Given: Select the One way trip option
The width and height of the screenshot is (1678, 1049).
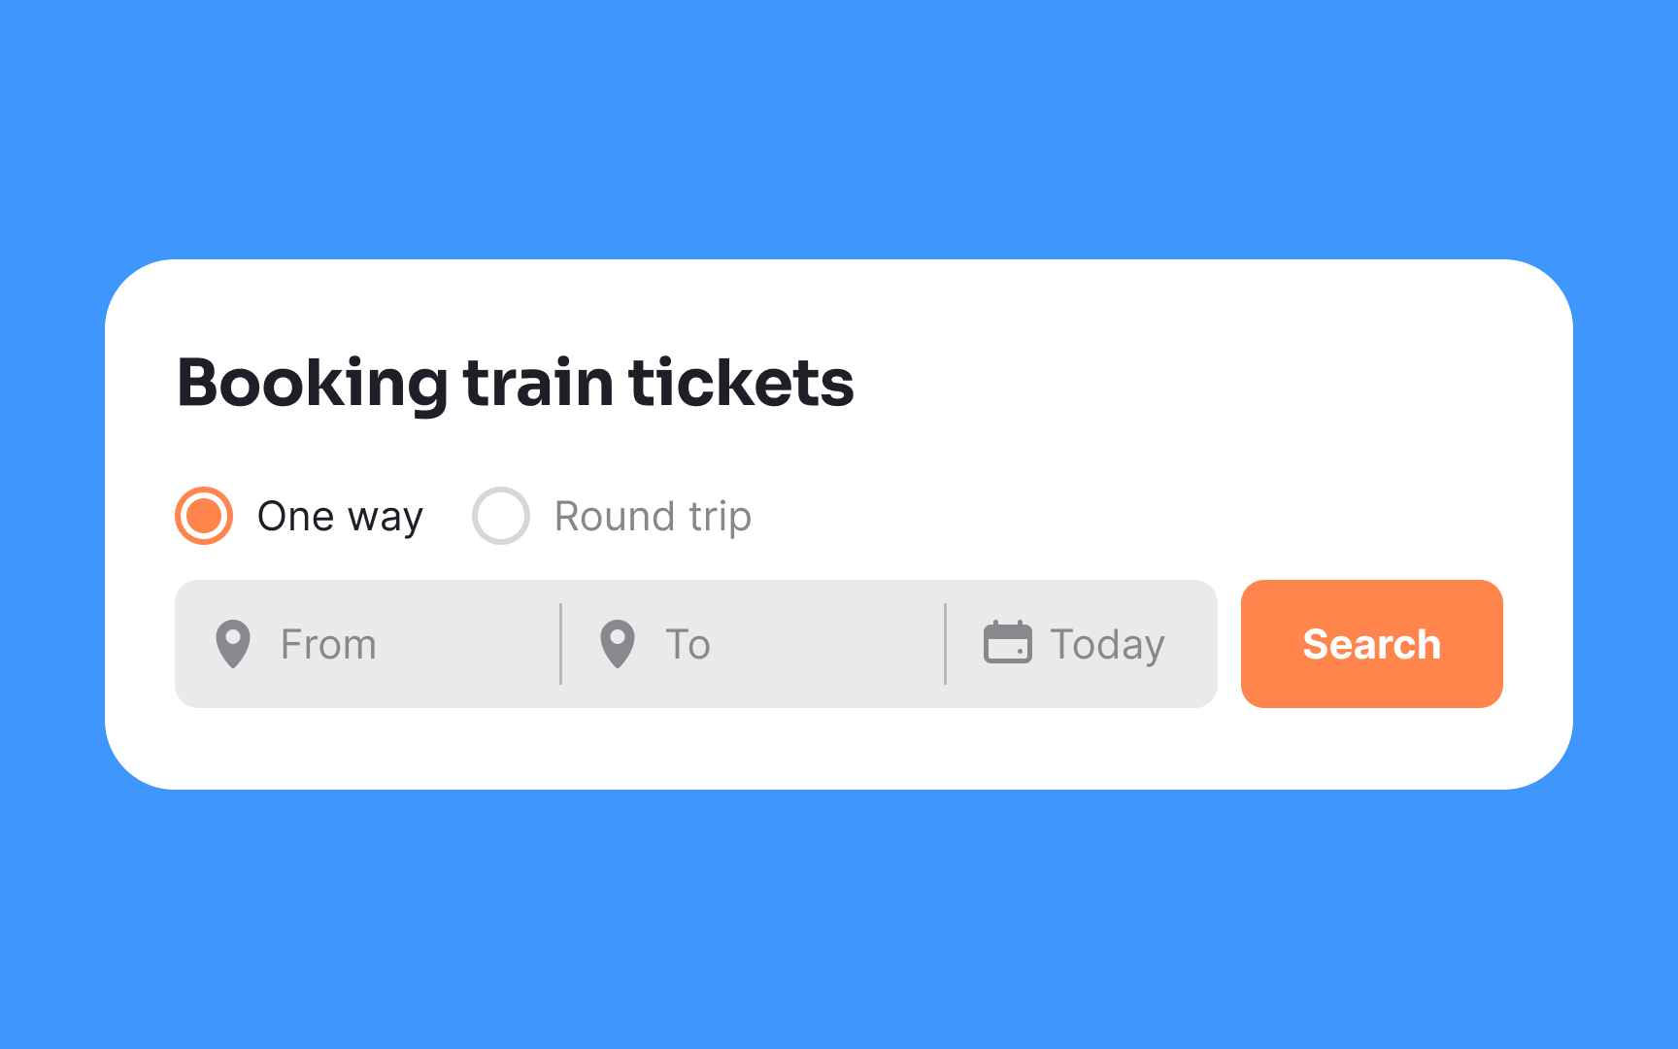Looking at the screenshot, I should (x=204, y=516).
